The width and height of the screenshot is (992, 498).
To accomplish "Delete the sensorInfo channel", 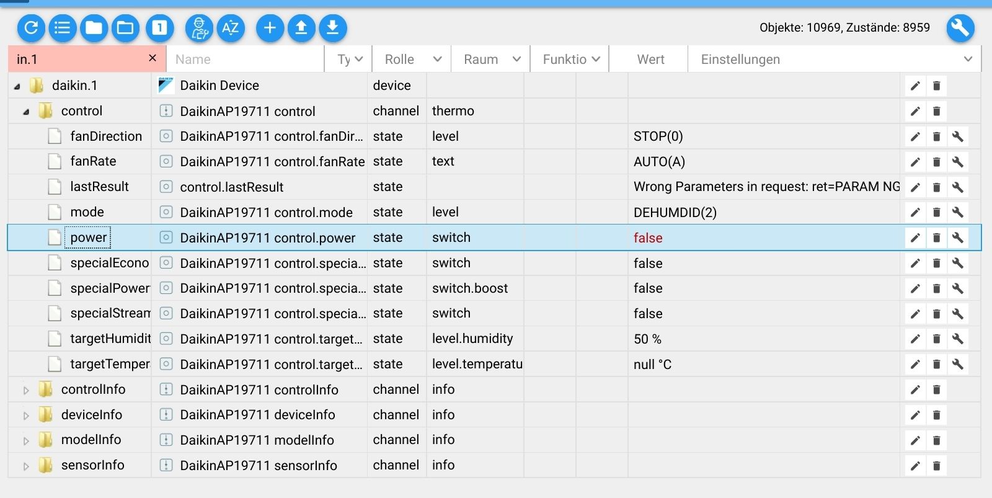I will (937, 466).
